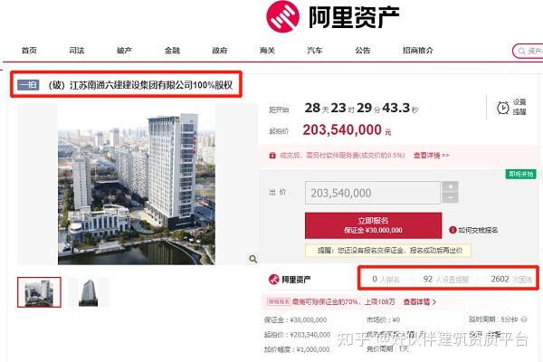Increase bid with the plus button
The image size is (543, 362).
pos(451,186)
